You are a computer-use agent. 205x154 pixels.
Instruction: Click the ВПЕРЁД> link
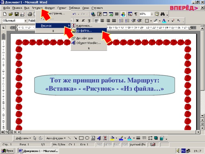click(x=184, y=8)
